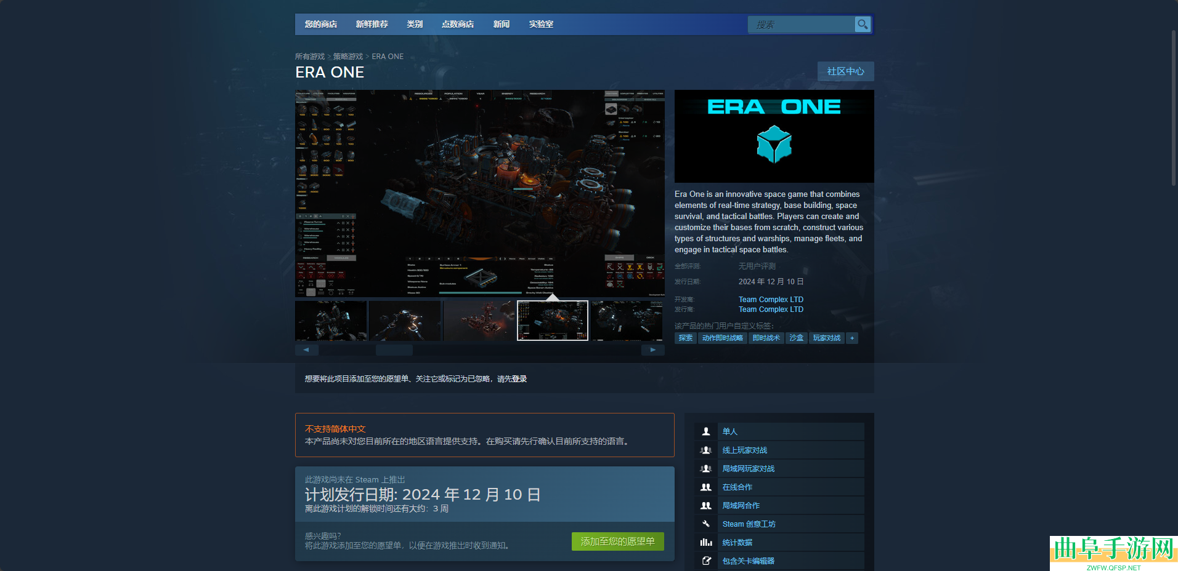Screen dimensions: 1178x571
Task: Open Steam 创意工坊 feature link
Action: tap(749, 524)
